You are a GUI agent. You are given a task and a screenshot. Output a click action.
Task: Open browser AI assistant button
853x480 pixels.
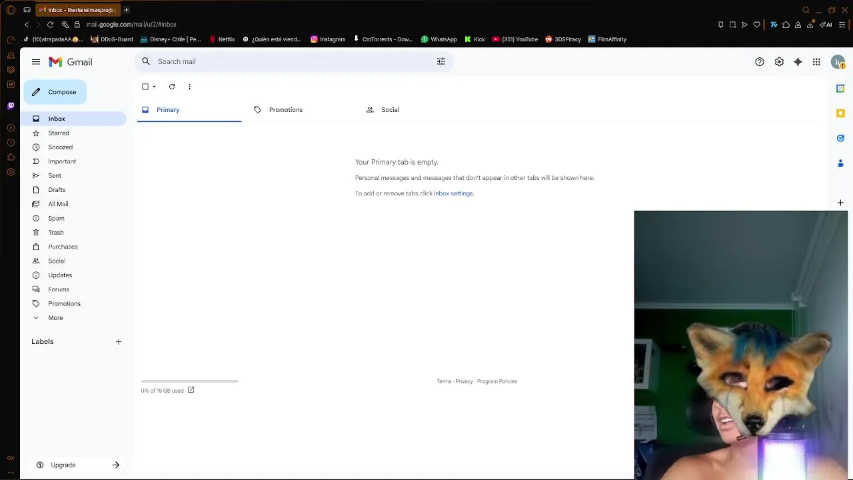pos(826,25)
